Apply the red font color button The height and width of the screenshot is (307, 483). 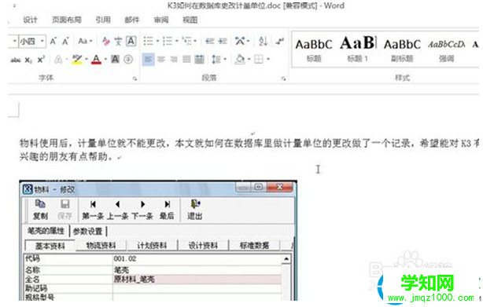(x=97, y=60)
